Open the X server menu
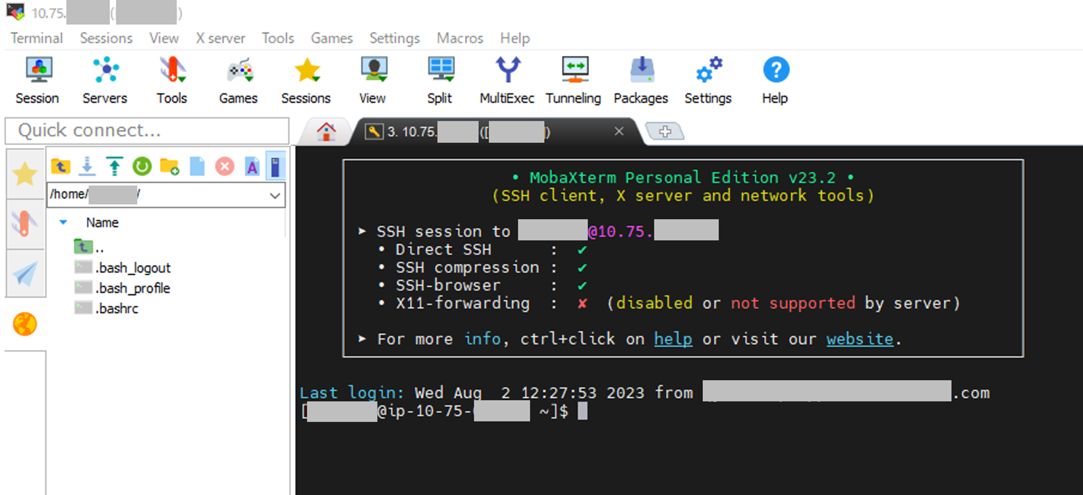 (221, 38)
